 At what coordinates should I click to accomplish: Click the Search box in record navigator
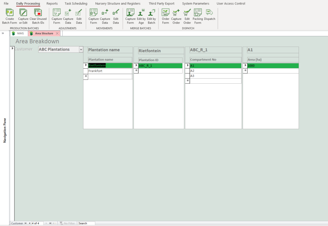(86, 223)
